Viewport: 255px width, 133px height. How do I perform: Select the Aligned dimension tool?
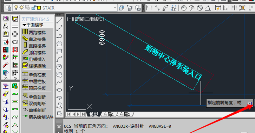(157, 8)
